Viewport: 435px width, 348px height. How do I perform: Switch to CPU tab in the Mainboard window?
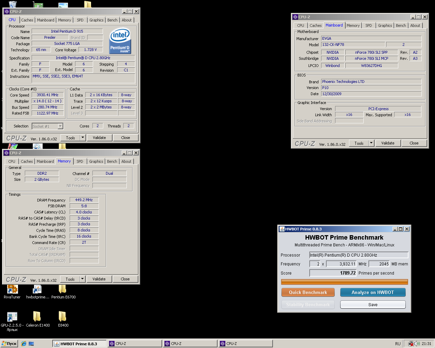301,25
